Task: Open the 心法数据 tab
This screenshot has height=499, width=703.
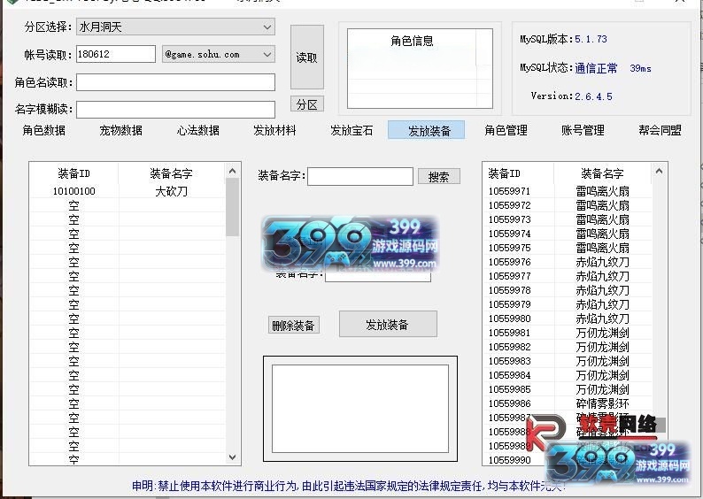Action: tap(197, 130)
